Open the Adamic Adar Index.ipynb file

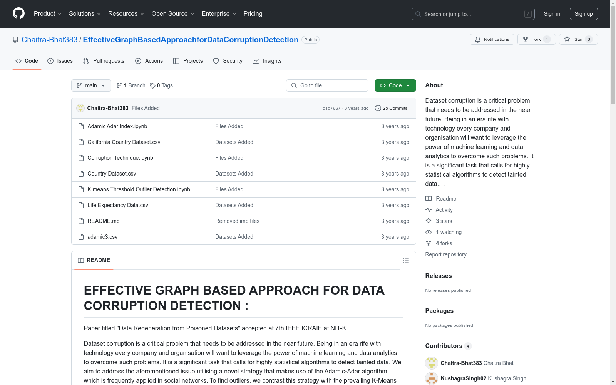pyautogui.click(x=117, y=126)
